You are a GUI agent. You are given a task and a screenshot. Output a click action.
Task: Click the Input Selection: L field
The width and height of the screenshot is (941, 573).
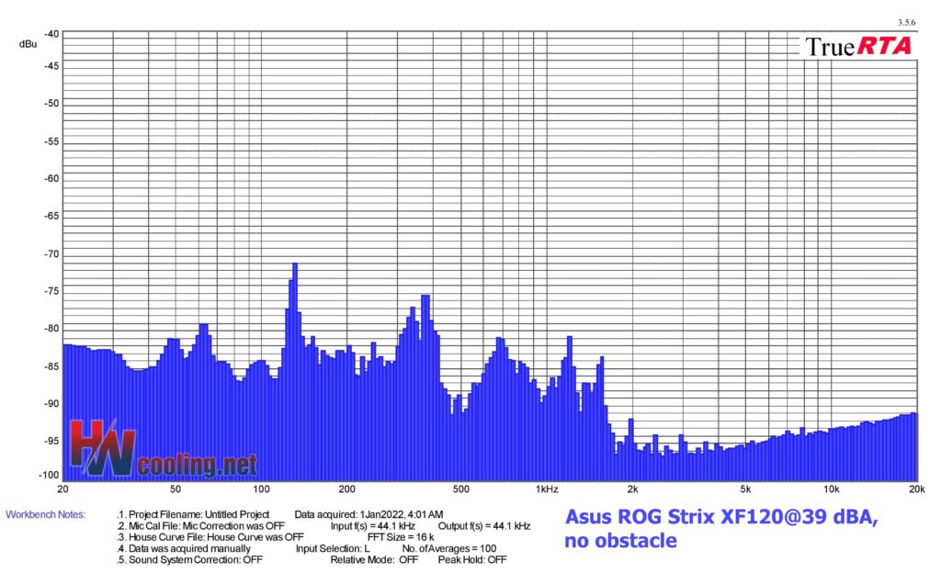click(x=333, y=548)
